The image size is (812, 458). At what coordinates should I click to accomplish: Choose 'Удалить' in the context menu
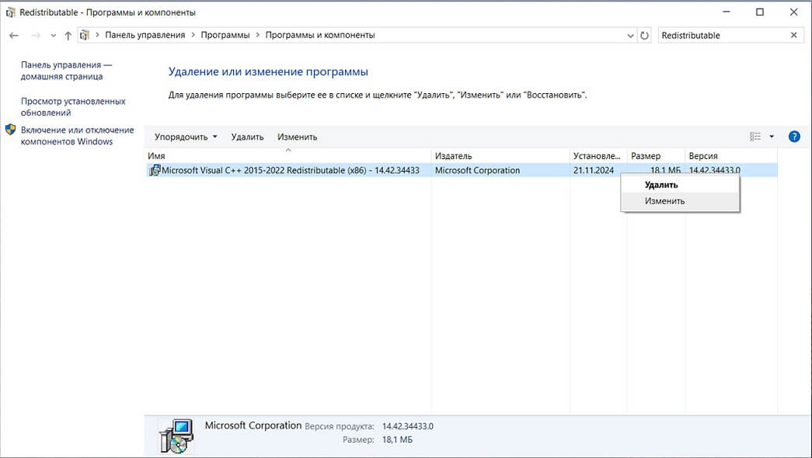tap(680, 185)
